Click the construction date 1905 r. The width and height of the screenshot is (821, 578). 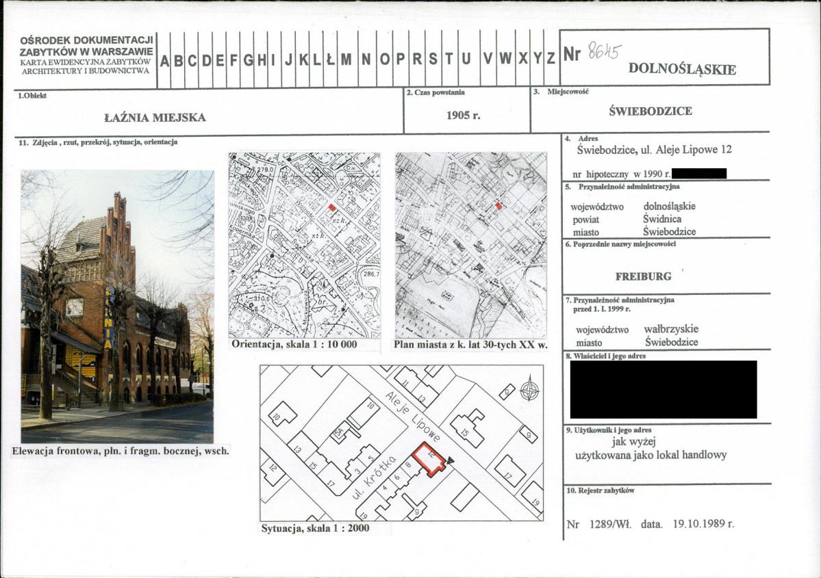click(x=464, y=116)
